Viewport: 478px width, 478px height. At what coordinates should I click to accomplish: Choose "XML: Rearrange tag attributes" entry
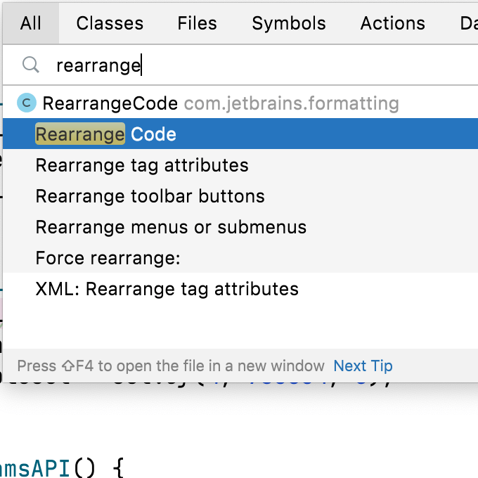(x=167, y=289)
